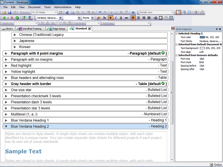
Task: Open the dropdown arrow beside Add style
Action: [x=8, y=18]
